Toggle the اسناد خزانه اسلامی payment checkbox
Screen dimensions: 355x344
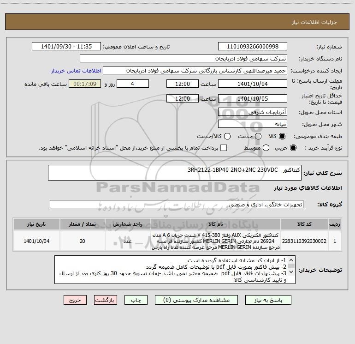point(224,148)
